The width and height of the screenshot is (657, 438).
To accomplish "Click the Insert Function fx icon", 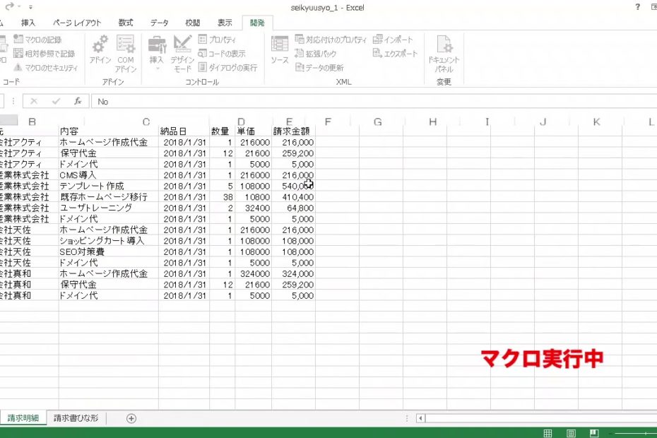I will click(x=78, y=101).
